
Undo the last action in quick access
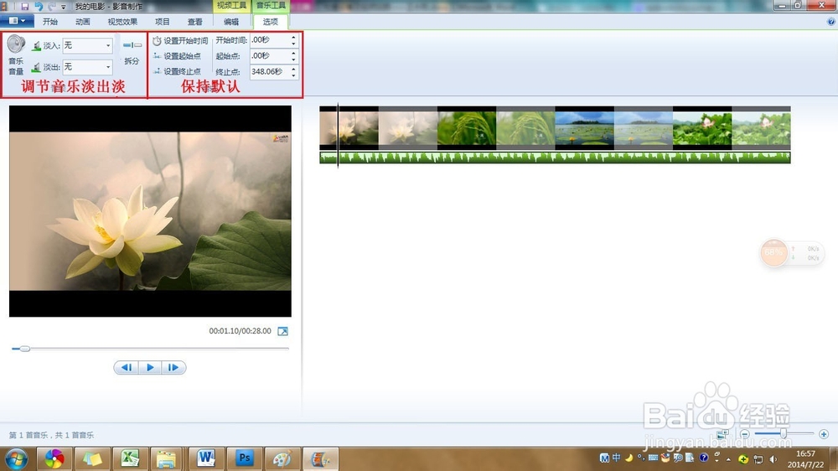39,7
